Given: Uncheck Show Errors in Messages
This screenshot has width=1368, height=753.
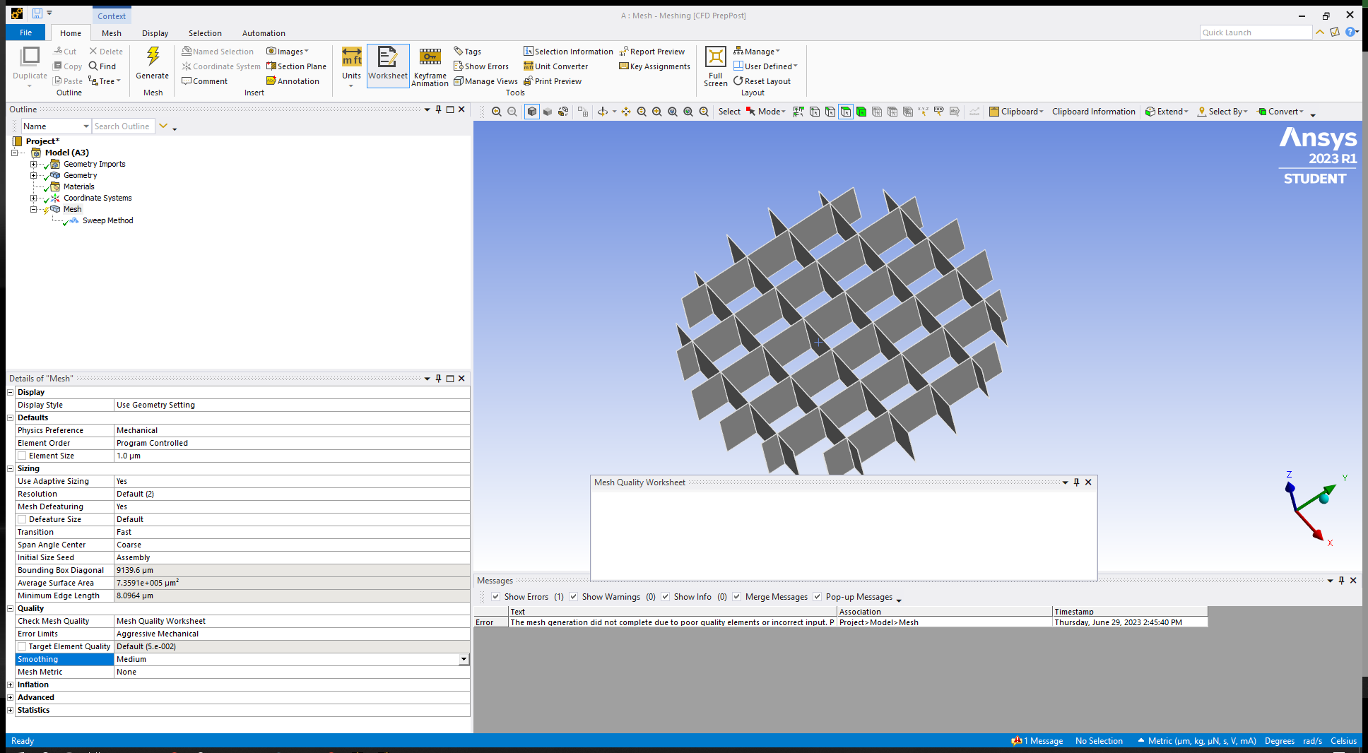Looking at the screenshot, I should [x=496, y=597].
